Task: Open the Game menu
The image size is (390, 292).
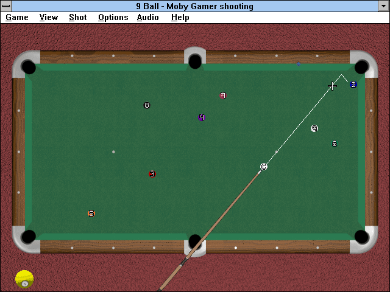Action: pyautogui.click(x=17, y=18)
